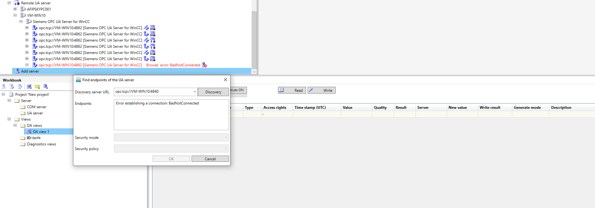Click the key encrypt-mode icon on the 256 BS endpoint
The height and width of the screenshot is (208, 595).
click(146, 59)
